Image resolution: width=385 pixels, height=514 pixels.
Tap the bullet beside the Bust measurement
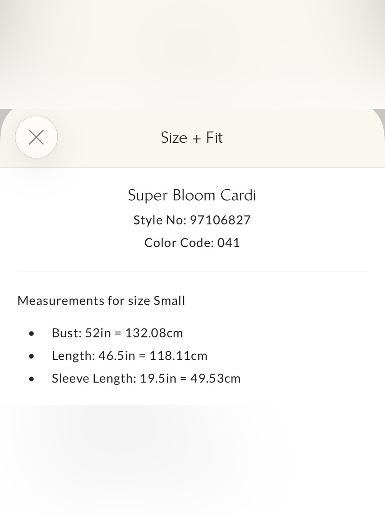pyautogui.click(x=32, y=334)
